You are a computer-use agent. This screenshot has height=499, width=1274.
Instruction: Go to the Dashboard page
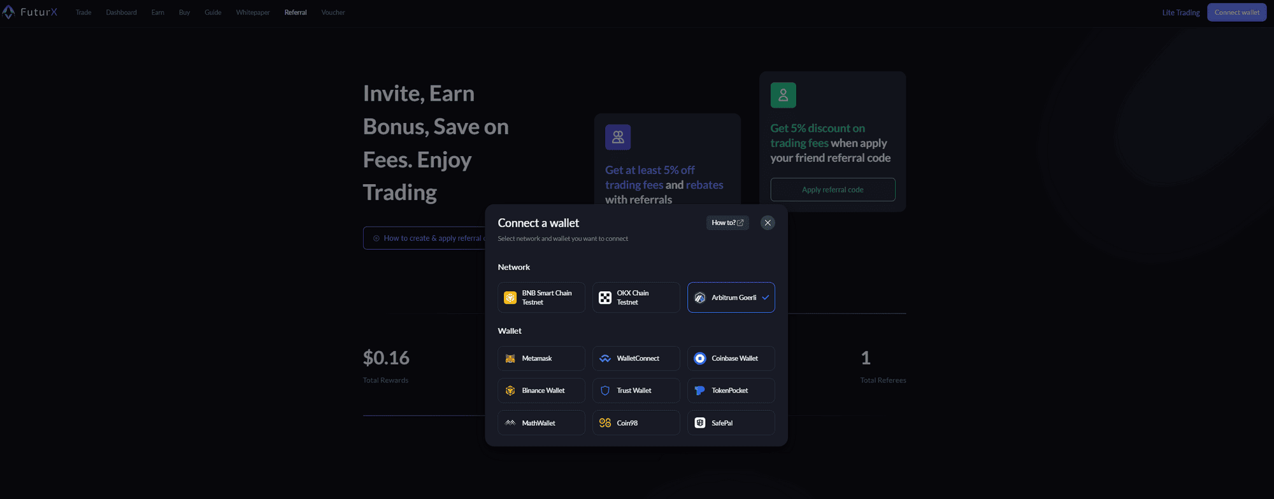click(121, 12)
